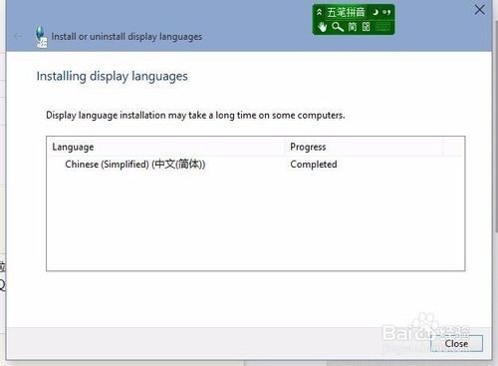Click the GB charset icon on the IME bar
The height and width of the screenshot is (366, 498).
point(366,27)
